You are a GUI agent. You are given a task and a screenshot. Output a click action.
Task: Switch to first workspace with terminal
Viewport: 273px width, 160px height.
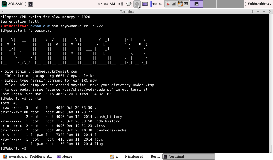pos(196,4)
